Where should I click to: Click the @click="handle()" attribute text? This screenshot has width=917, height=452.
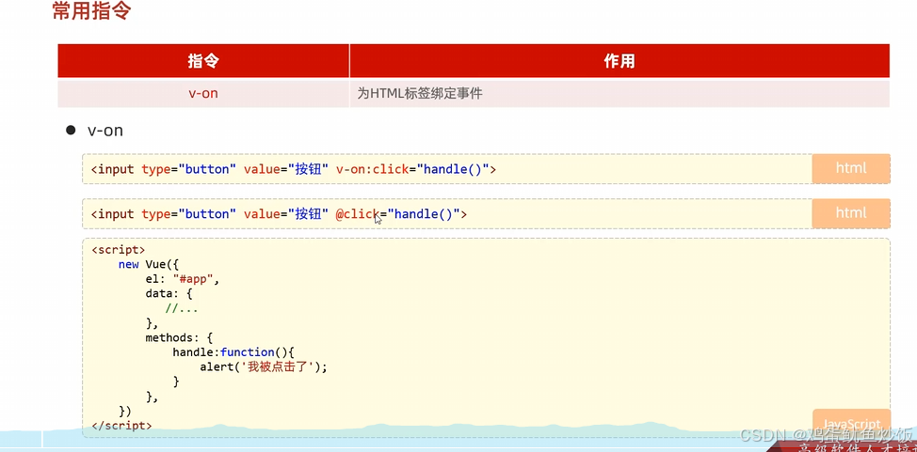[397, 214]
